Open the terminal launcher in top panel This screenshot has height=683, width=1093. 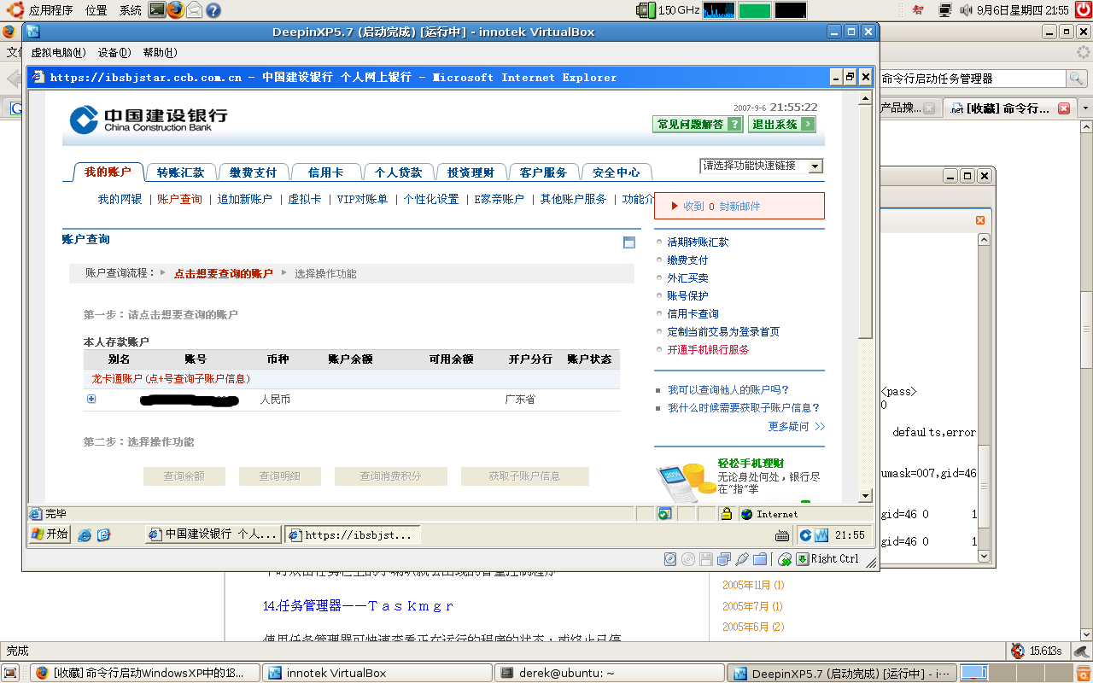coord(156,10)
